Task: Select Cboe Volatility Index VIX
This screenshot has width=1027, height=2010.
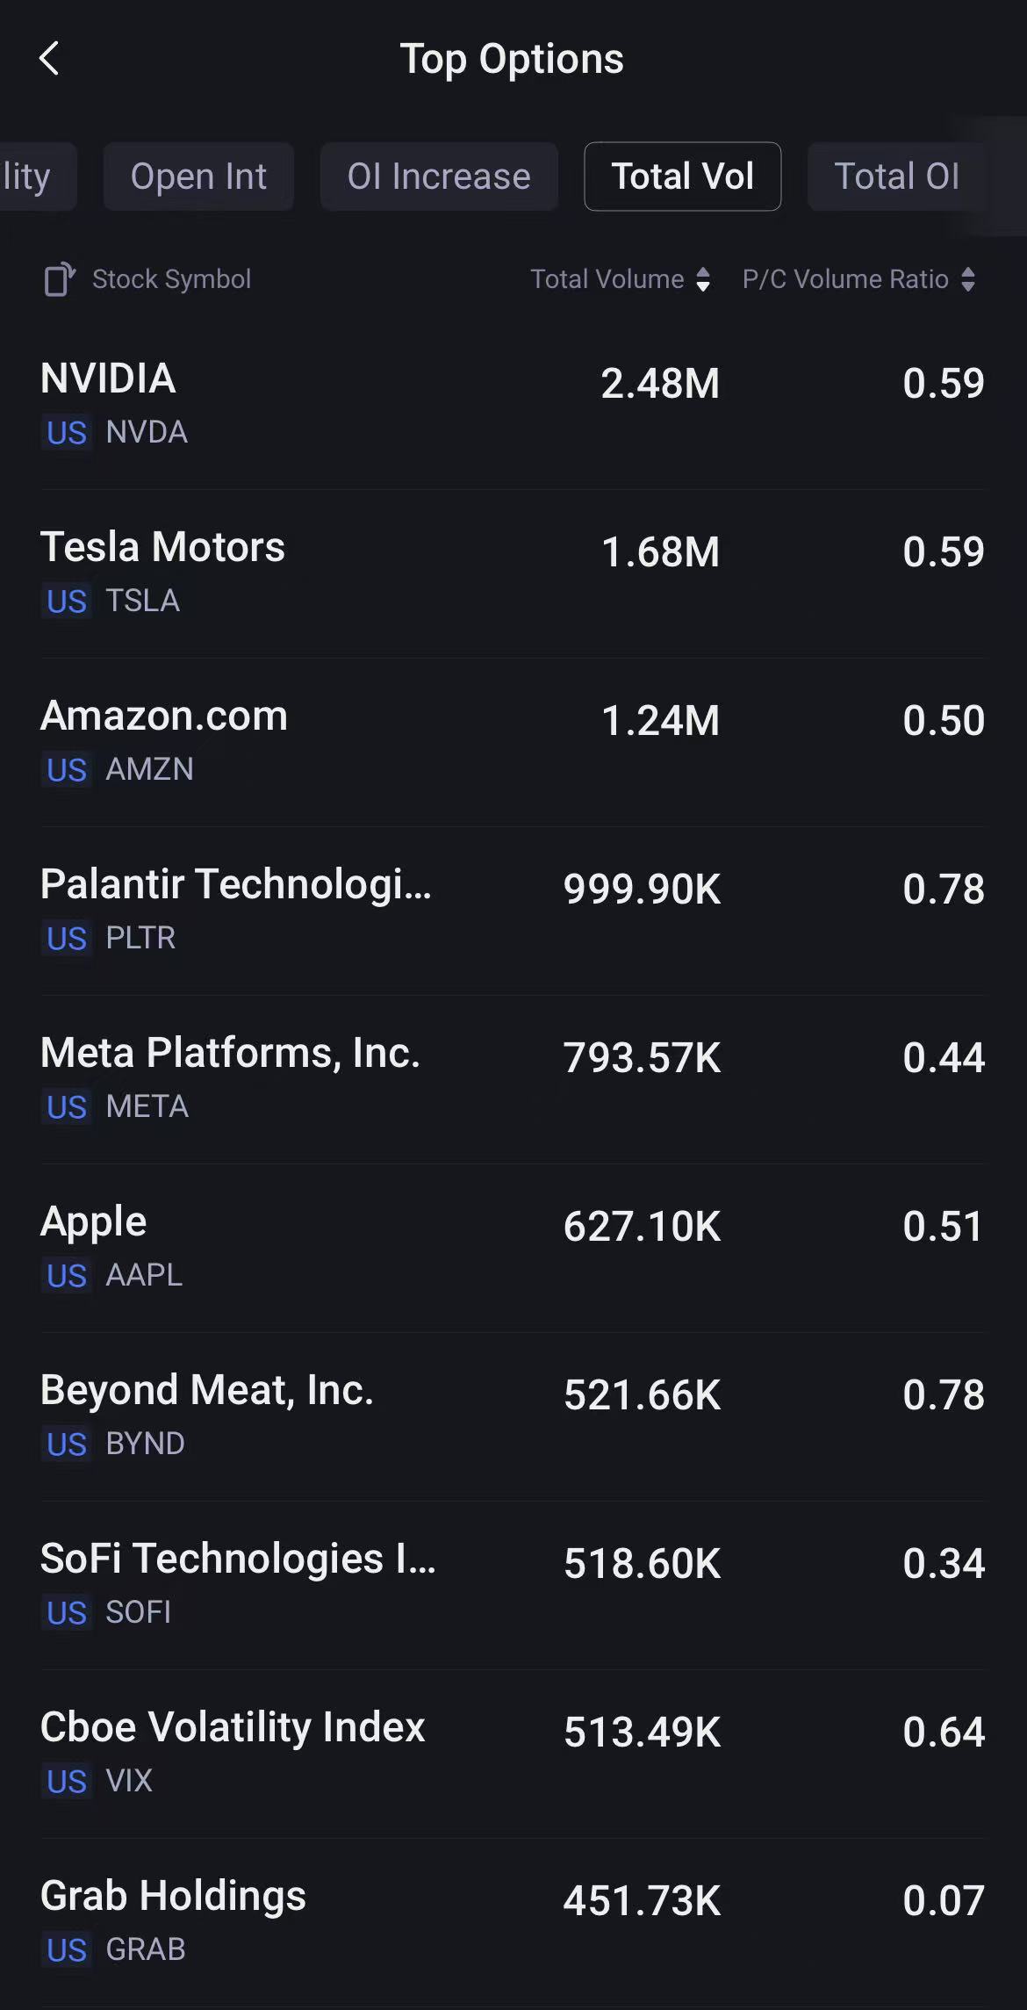Action: tap(513, 1753)
